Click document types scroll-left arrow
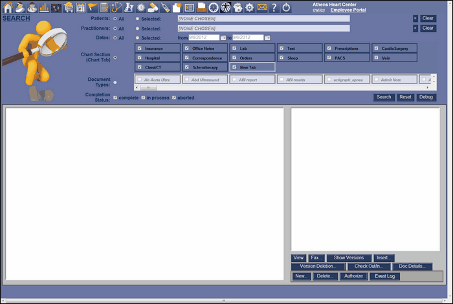 pos(137,87)
